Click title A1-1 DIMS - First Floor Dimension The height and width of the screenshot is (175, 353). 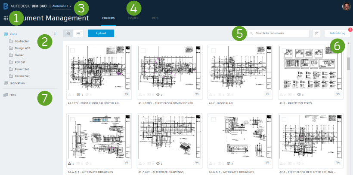(x=167, y=103)
